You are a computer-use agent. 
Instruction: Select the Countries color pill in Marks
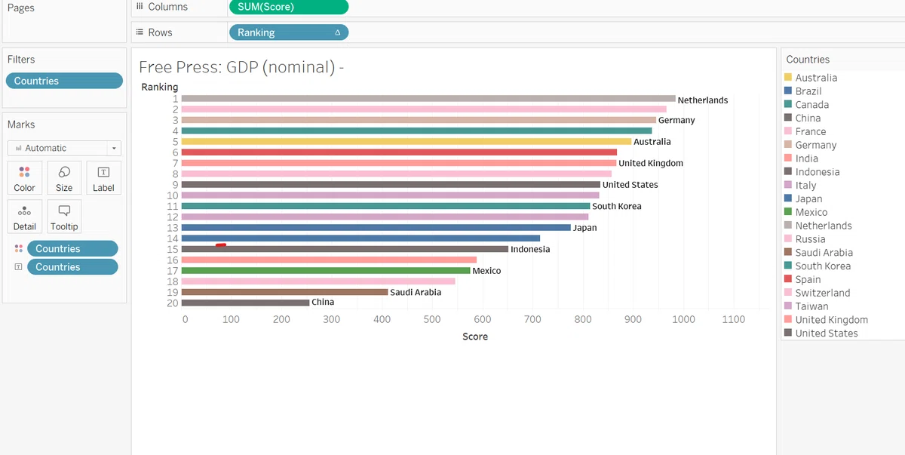click(72, 248)
